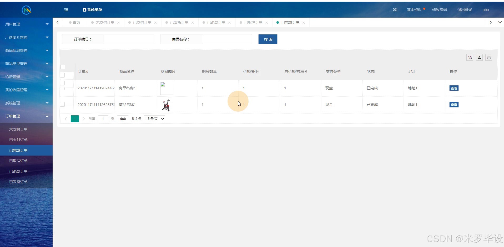This screenshot has height=247, width=504.
Task: Switch to the 已取消订单 tab
Action: click(x=253, y=22)
